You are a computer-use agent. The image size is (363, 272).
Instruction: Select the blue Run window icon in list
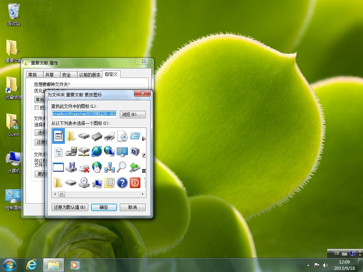tap(135, 136)
